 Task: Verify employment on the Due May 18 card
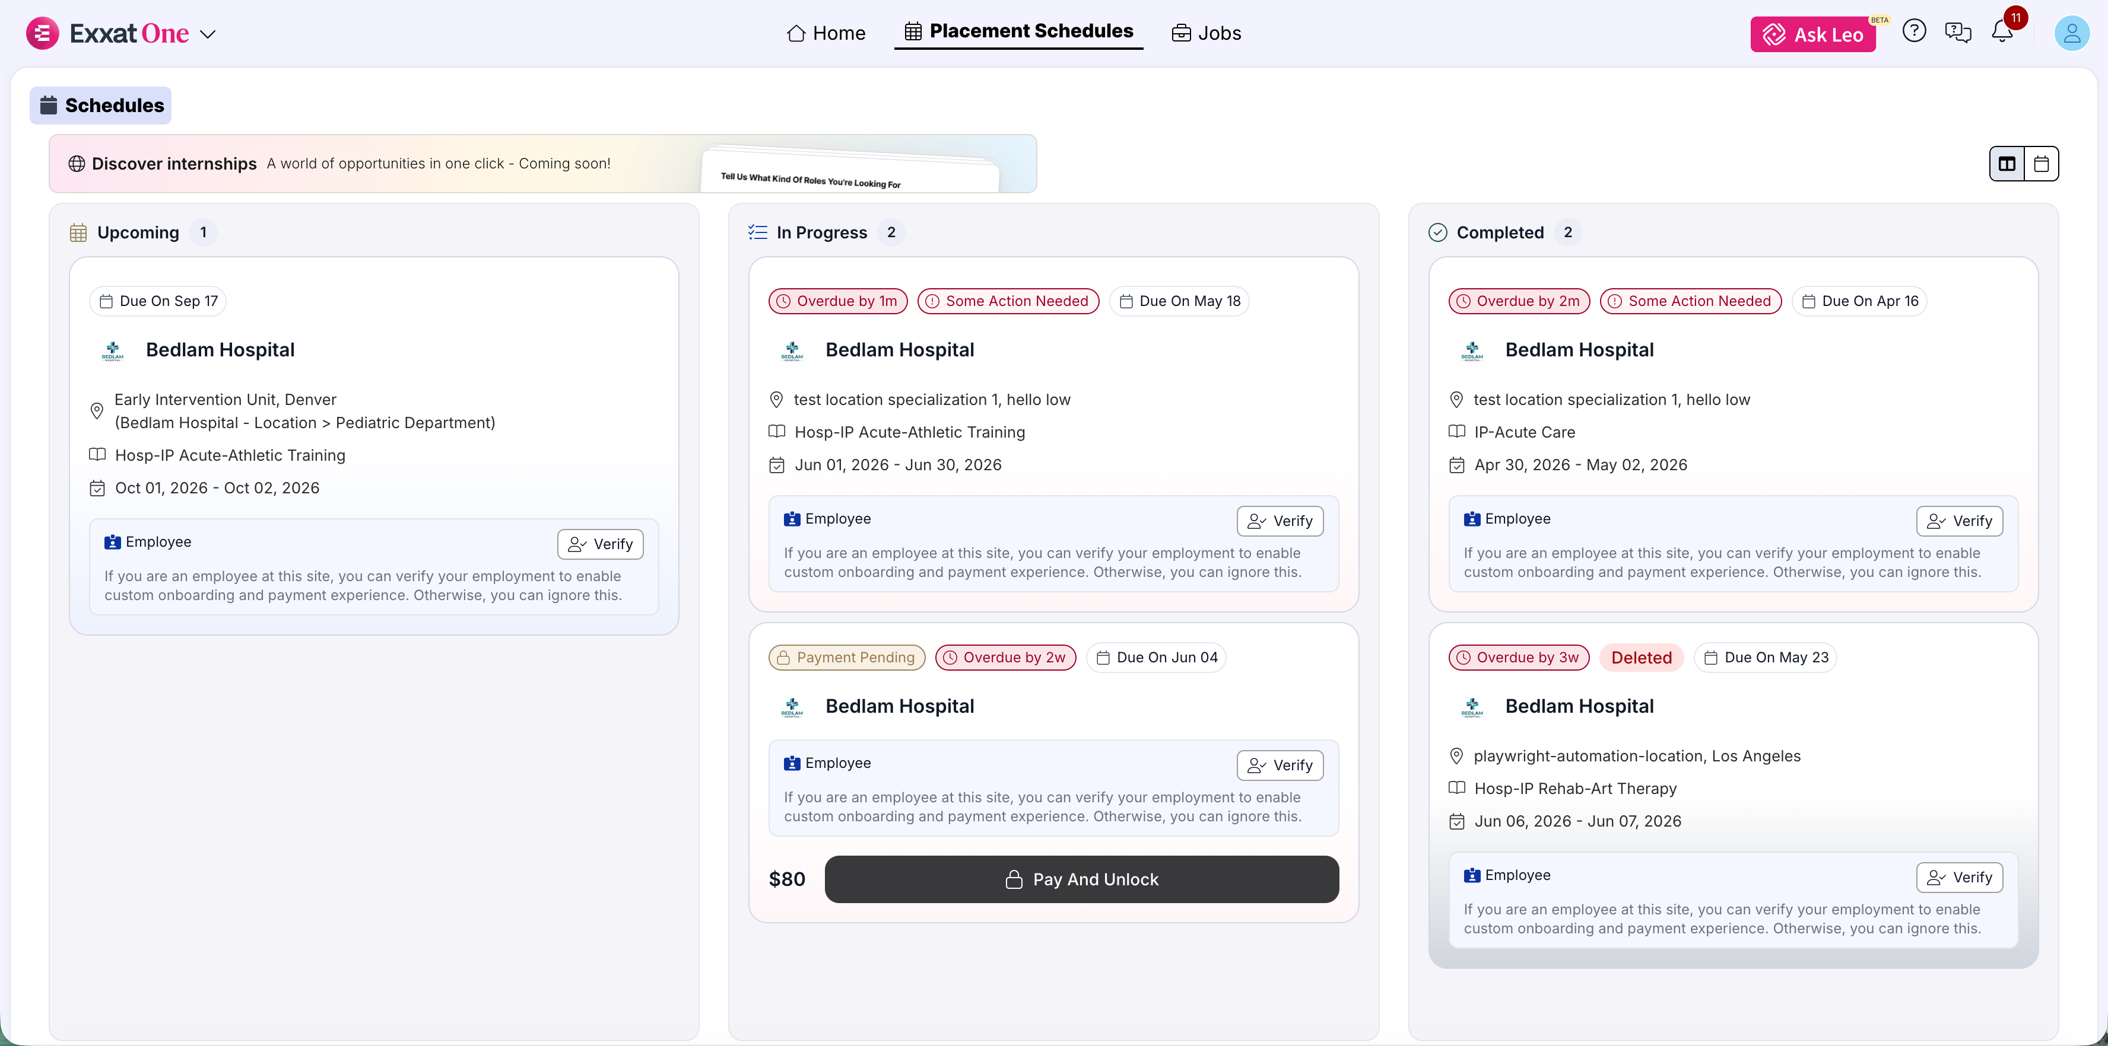[x=1280, y=521]
